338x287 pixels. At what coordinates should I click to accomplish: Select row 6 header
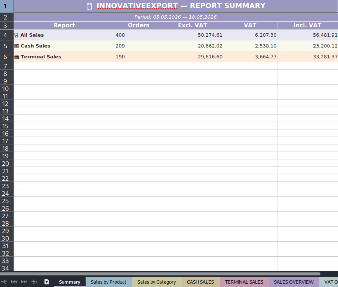7,57
